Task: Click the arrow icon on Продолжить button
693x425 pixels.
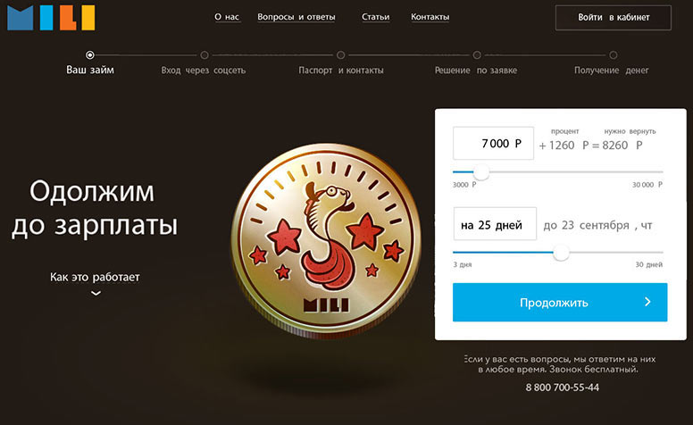Action: pyautogui.click(x=647, y=302)
